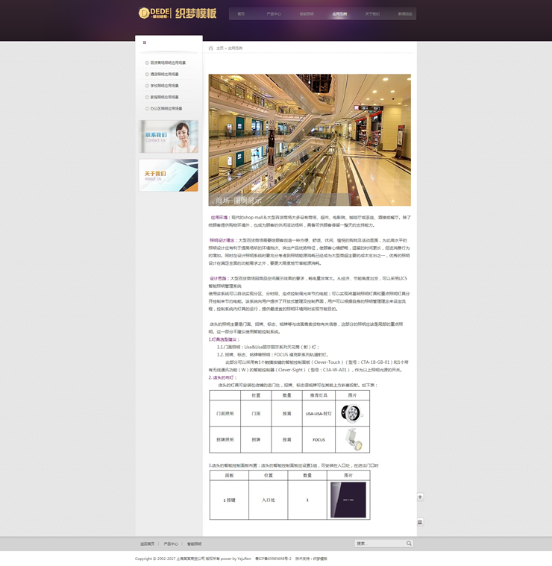Screen dimensions: 552x566
Task: Open 学校照明应用场景 sidebar link
Action: (x=164, y=86)
